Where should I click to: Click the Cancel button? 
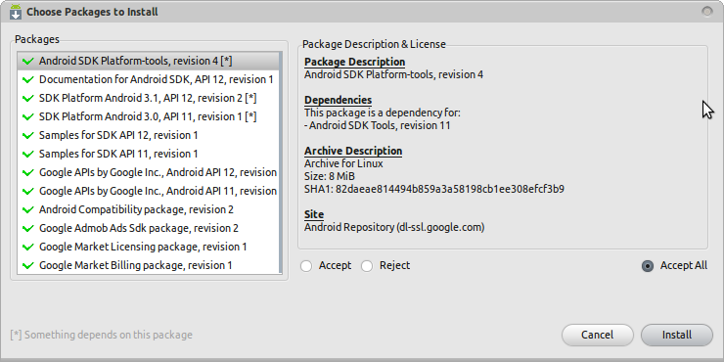tap(598, 335)
